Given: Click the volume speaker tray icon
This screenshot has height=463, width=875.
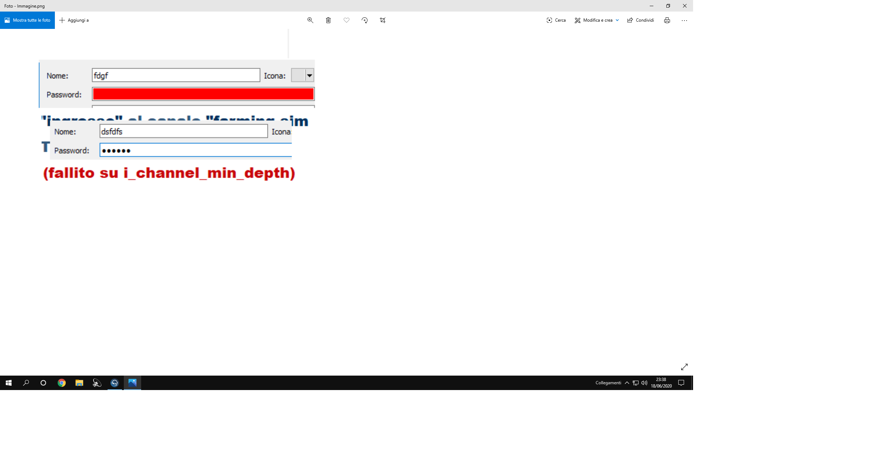Looking at the screenshot, I should 644,383.
